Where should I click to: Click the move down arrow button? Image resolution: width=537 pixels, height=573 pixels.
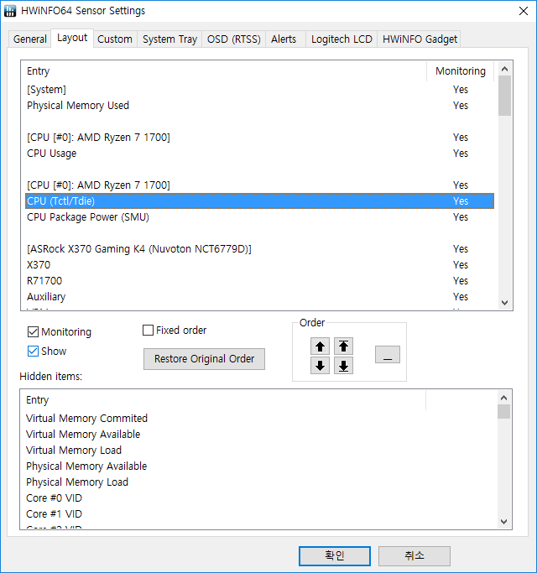[320, 366]
